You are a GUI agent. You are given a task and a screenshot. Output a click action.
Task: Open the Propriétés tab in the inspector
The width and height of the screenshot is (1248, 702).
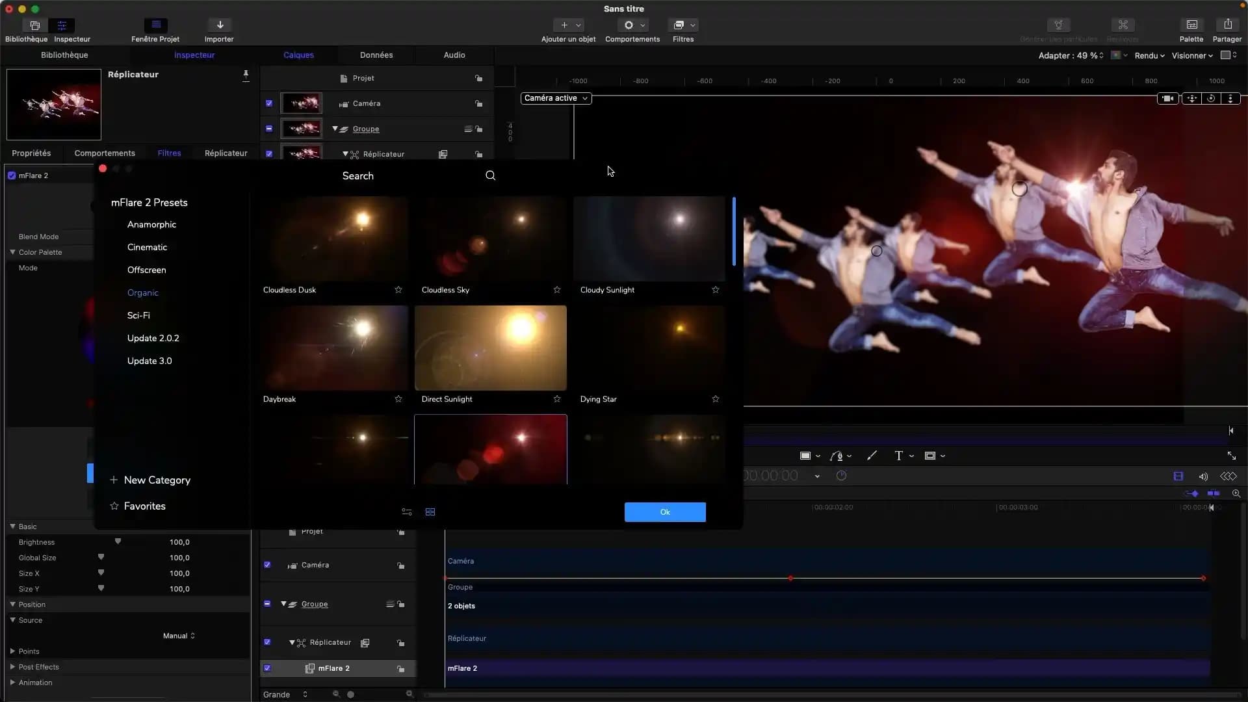[x=31, y=153]
